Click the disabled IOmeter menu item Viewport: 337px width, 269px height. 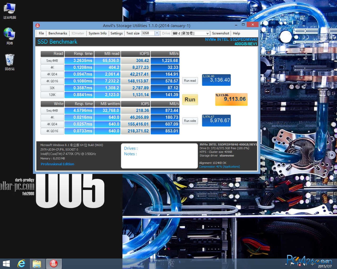coord(78,33)
